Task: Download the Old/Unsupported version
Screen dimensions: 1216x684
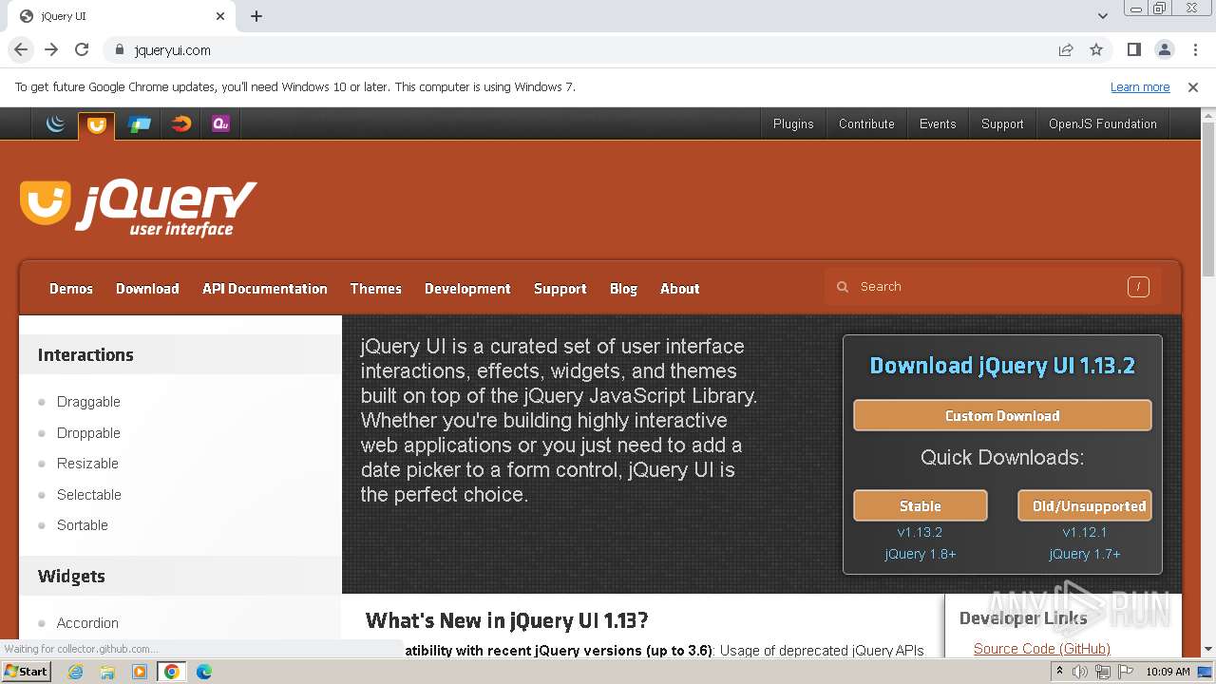Action: pyautogui.click(x=1085, y=506)
